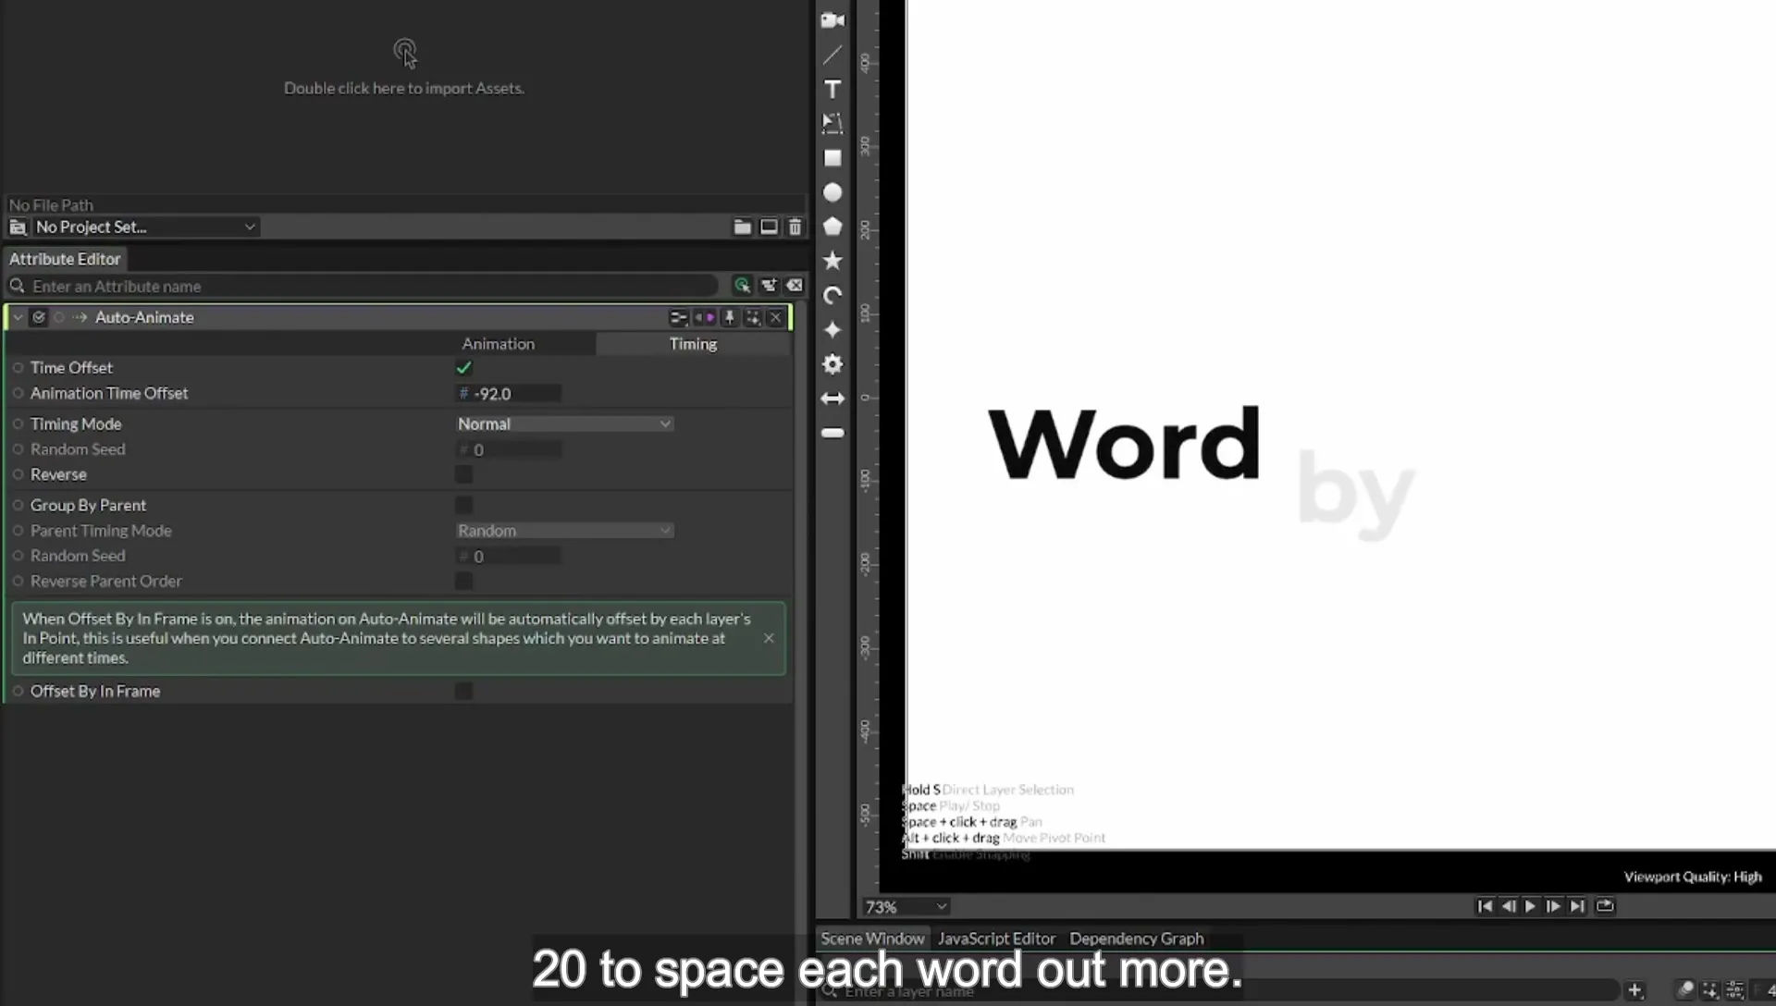Enable the Reverse checkbox
This screenshot has width=1776, height=1006.
coord(463,474)
